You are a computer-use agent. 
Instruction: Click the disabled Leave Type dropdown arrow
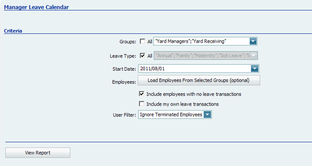tap(254, 55)
